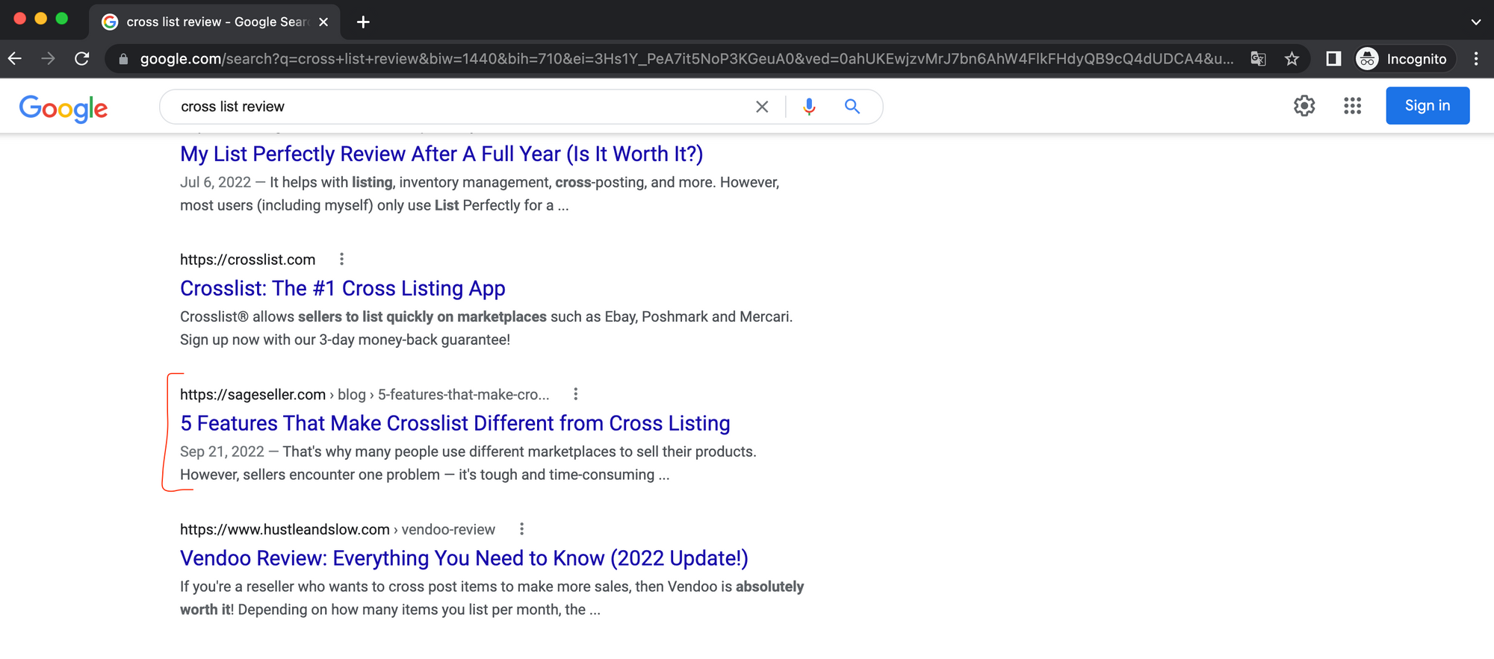Click the hustleandslow.com vendoo-review URL
This screenshot has height=659, width=1494.
[x=338, y=530]
